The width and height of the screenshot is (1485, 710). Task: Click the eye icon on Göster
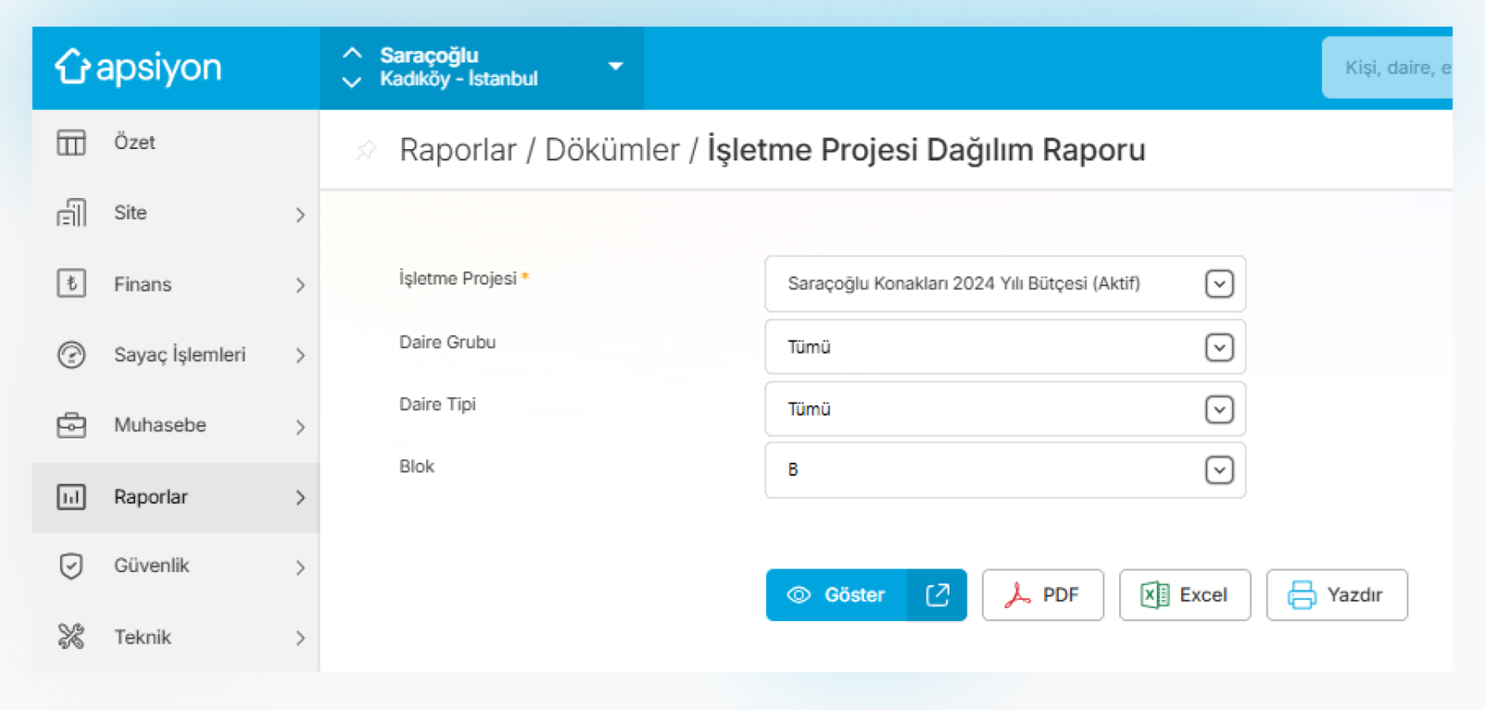tap(799, 595)
